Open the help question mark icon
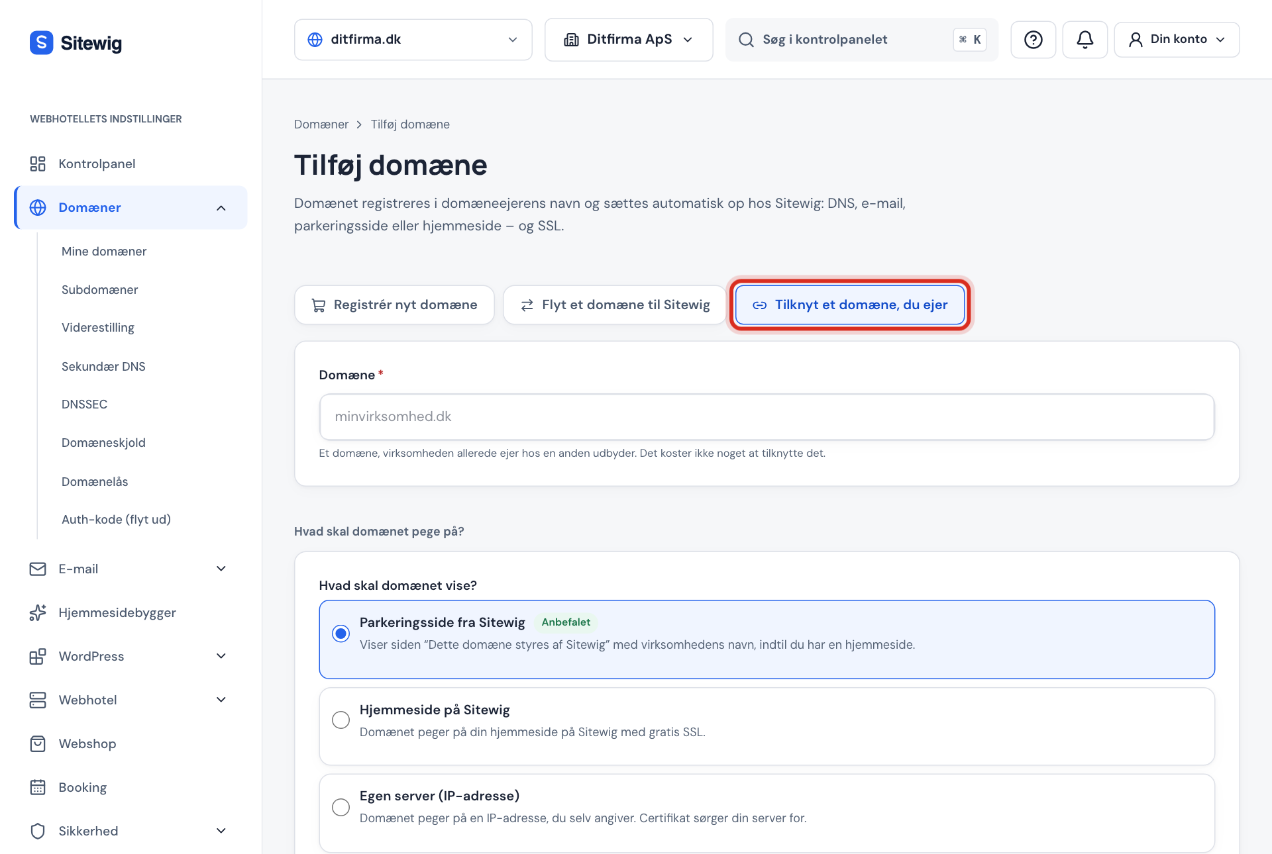The width and height of the screenshot is (1272, 854). [x=1033, y=40]
